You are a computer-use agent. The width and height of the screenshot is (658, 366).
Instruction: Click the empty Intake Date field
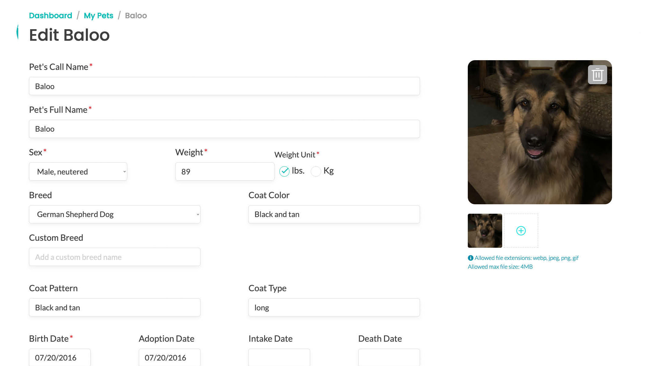279,357
